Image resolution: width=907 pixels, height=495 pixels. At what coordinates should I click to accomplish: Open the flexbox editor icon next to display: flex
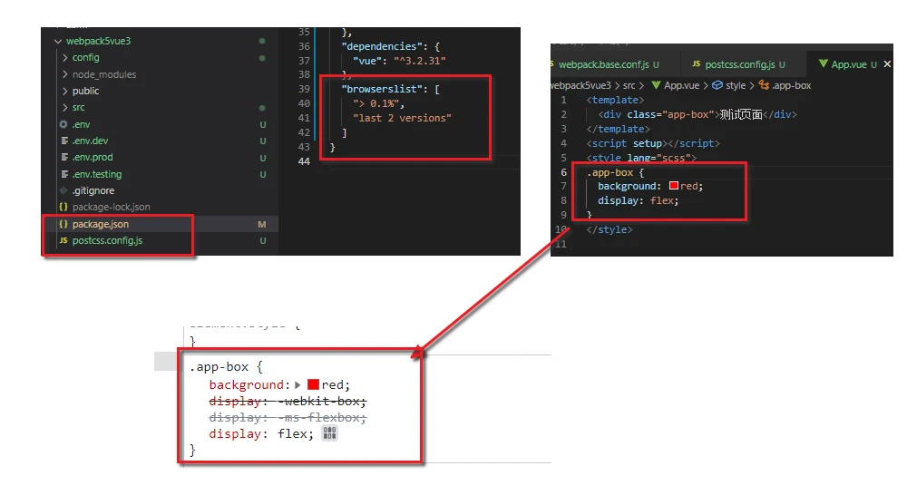coord(329,433)
